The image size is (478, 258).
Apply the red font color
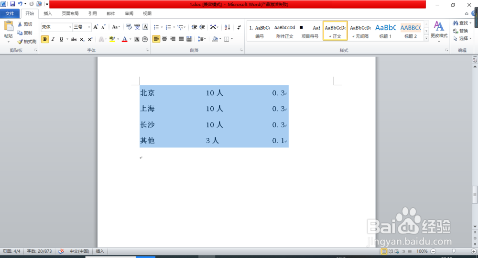(124, 39)
